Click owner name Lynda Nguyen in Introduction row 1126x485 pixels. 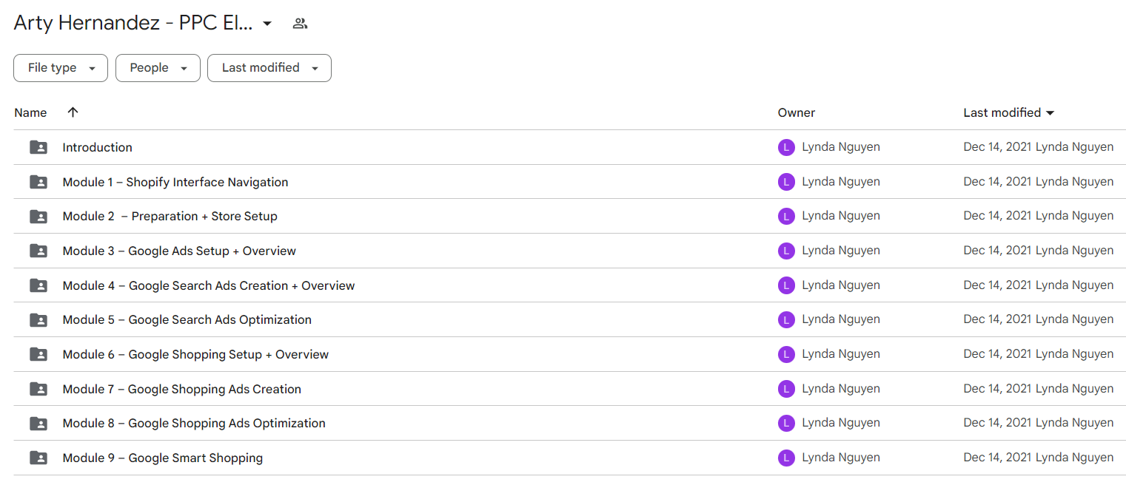[841, 147]
